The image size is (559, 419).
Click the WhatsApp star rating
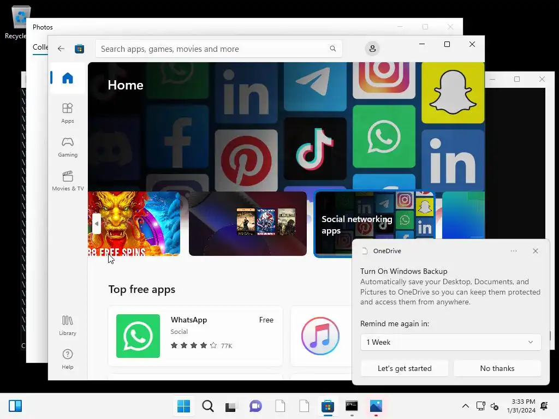coord(194,345)
